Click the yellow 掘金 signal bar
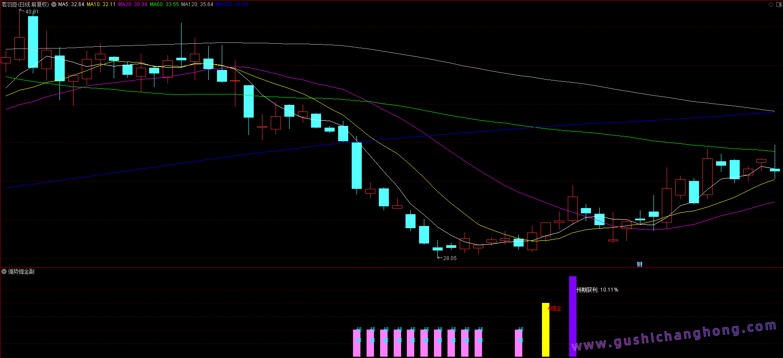The image size is (783, 358). pos(545,330)
